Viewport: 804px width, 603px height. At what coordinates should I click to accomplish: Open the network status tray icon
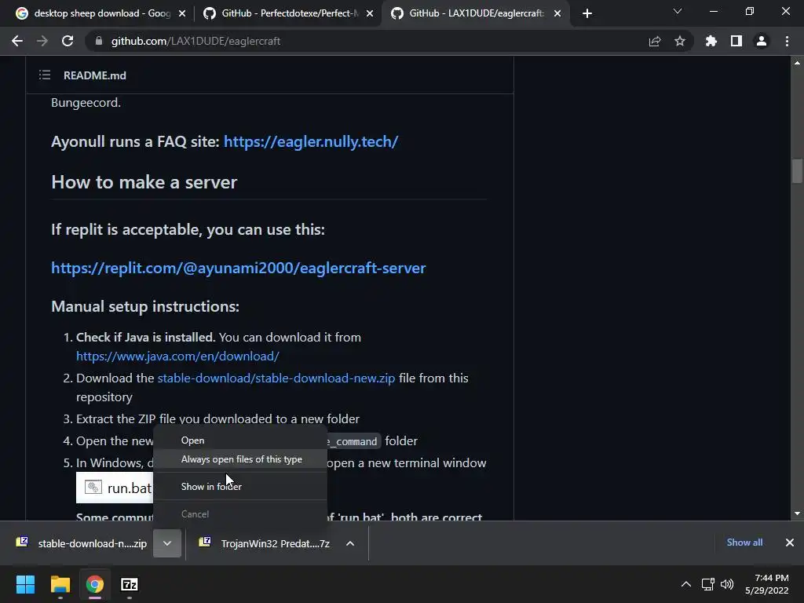point(708,584)
